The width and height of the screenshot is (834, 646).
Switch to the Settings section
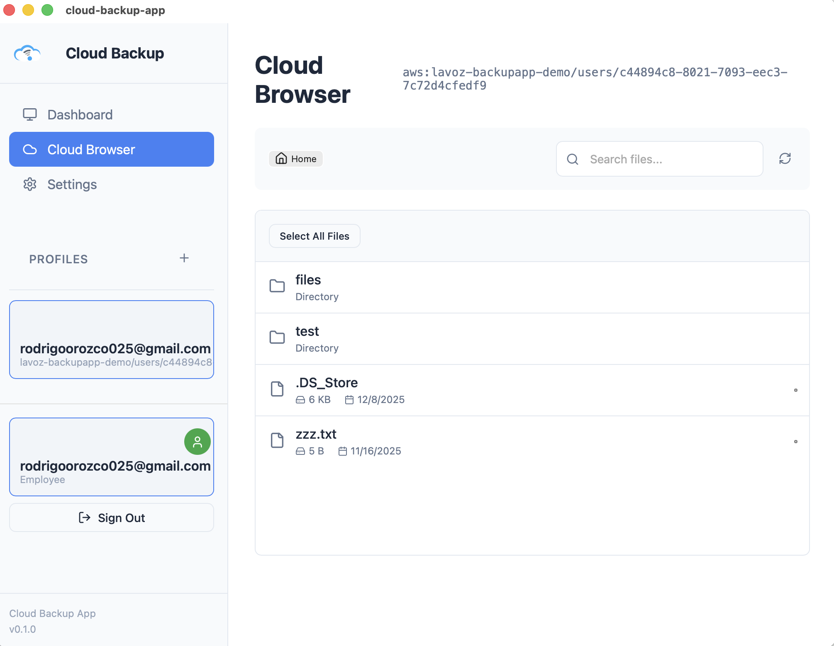[72, 185]
